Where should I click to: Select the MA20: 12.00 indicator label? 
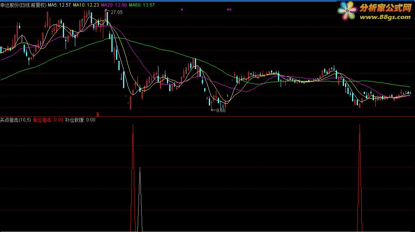click(x=114, y=5)
